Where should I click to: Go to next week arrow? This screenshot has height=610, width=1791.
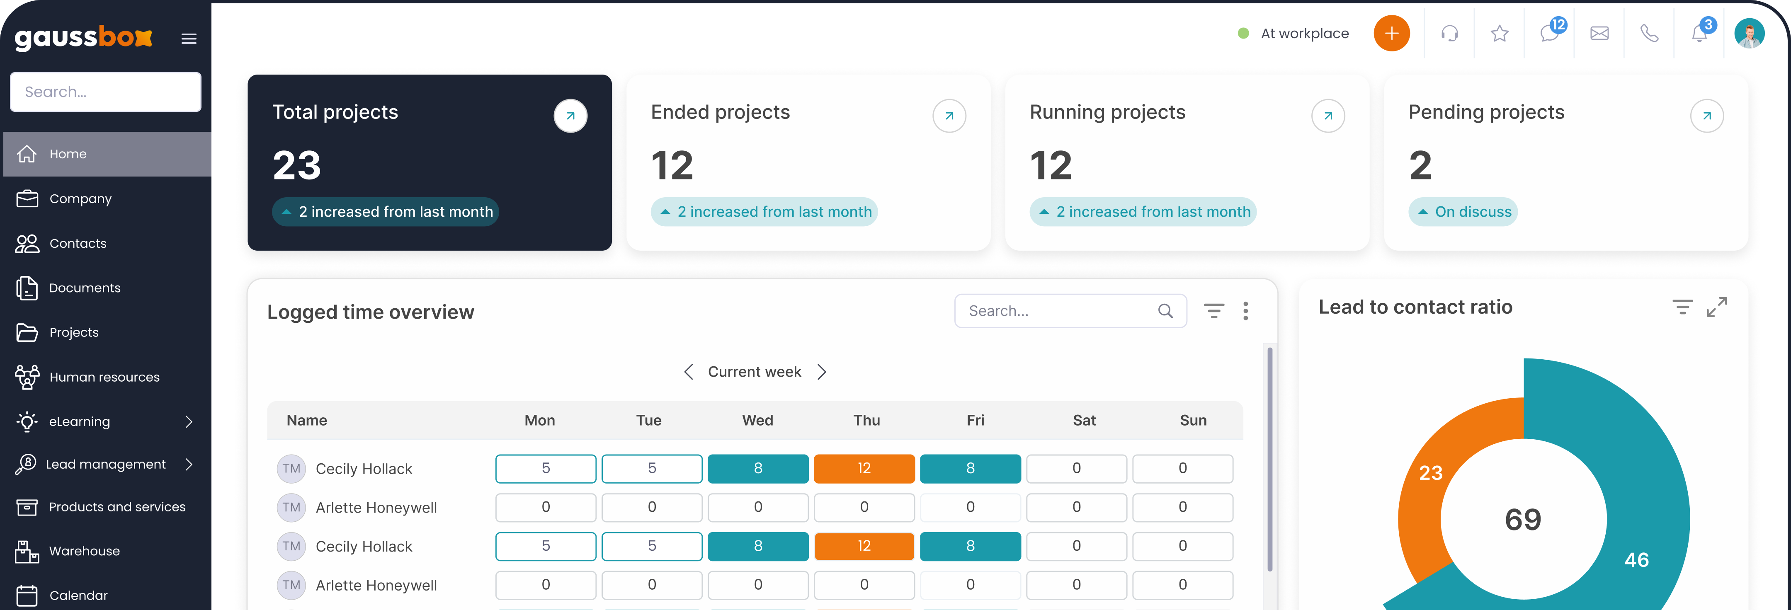822,373
